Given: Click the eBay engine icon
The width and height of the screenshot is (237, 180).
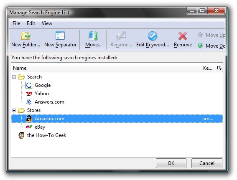Looking at the screenshot, I should tap(29, 127).
